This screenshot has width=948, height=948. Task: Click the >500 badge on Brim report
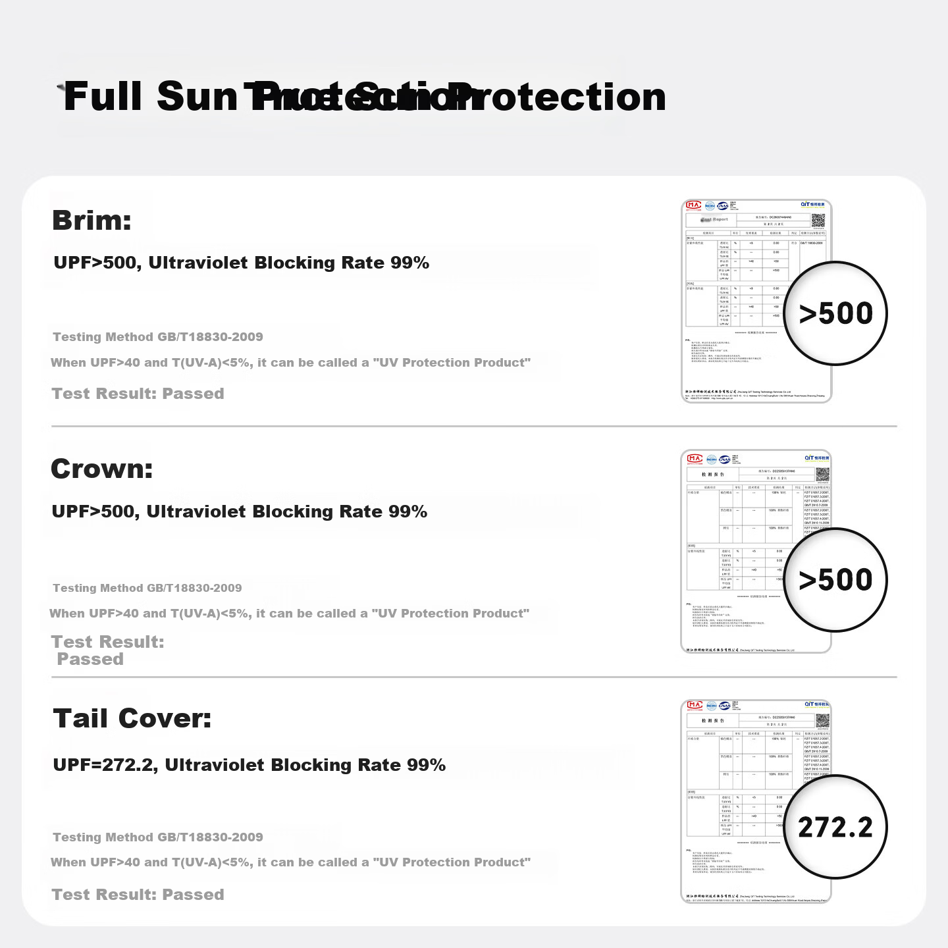(835, 313)
